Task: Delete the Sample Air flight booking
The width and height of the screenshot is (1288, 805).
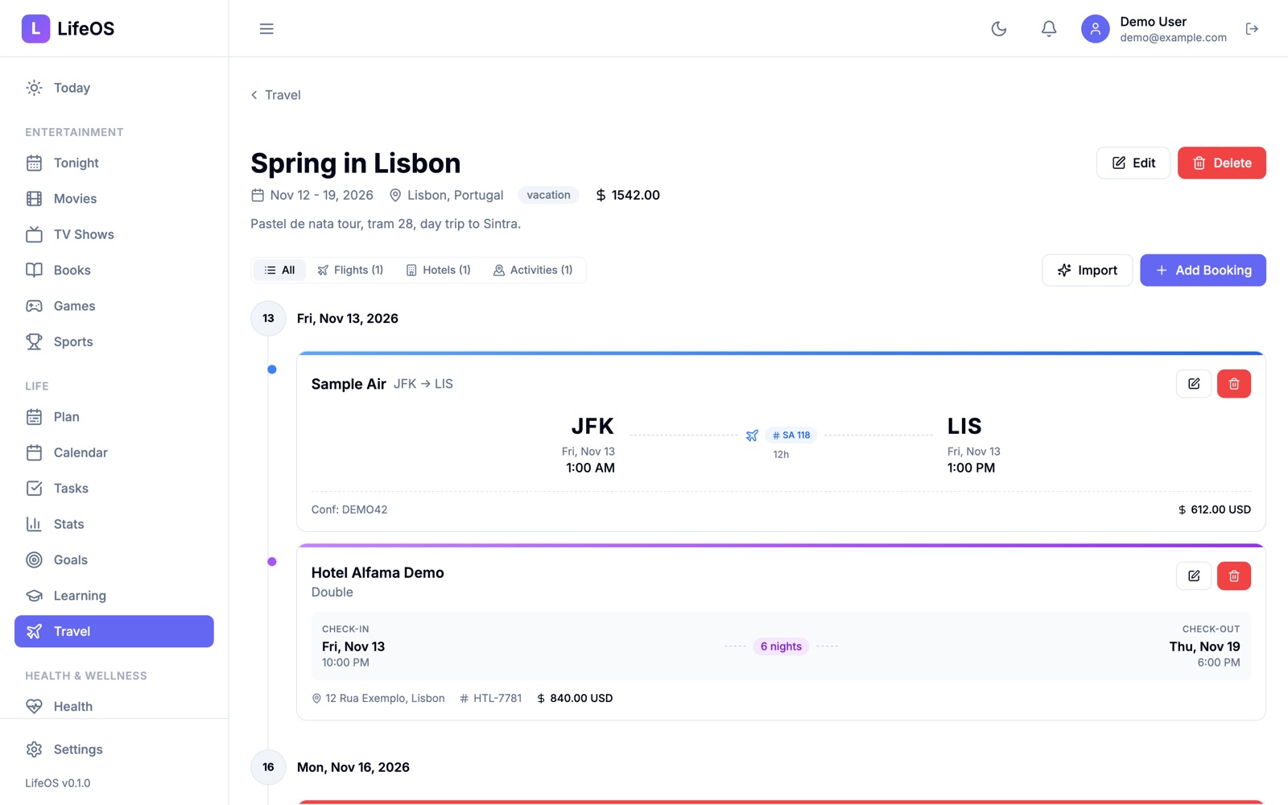Action: pos(1234,384)
